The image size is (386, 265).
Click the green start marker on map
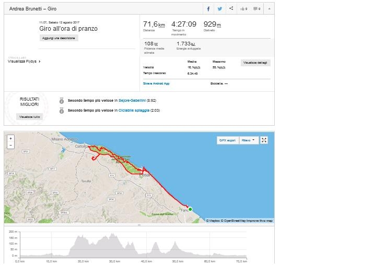[190, 209]
